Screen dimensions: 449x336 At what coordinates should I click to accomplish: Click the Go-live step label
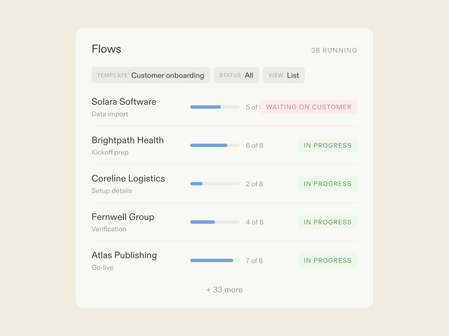pyautogui.click(x=102, y=267)
